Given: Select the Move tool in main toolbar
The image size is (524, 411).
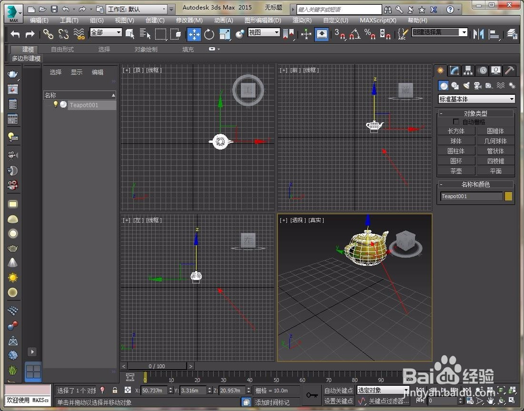Looking at the screenshot, I should click(x=194, y=34).
